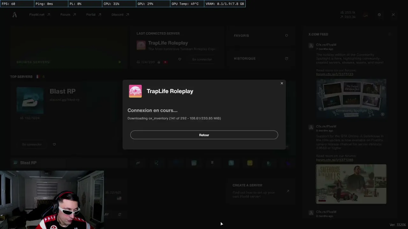Click the yellow server icon in the strip
This screenshot has height=229, width=408.
(250, 163)
